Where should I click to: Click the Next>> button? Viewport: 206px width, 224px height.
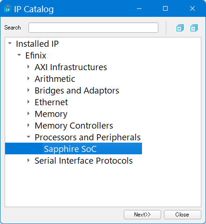click(142, 215)
